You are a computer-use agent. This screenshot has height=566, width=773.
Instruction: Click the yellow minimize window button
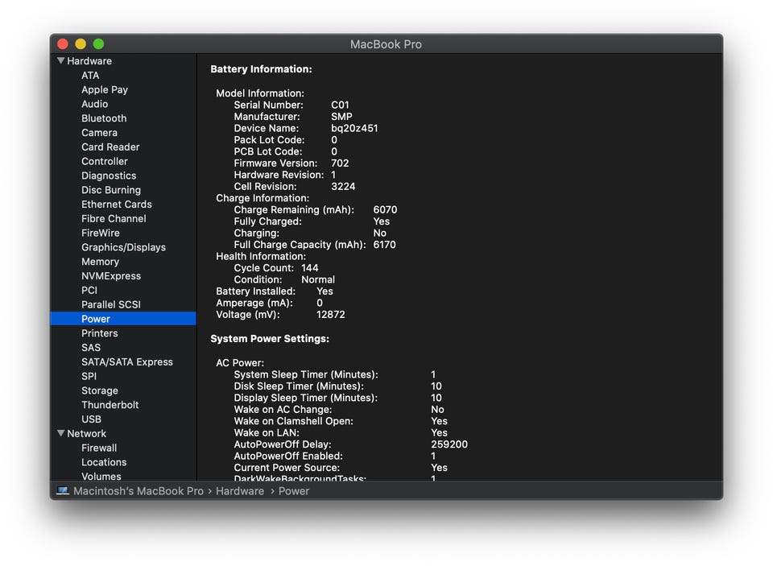point(81,44)
